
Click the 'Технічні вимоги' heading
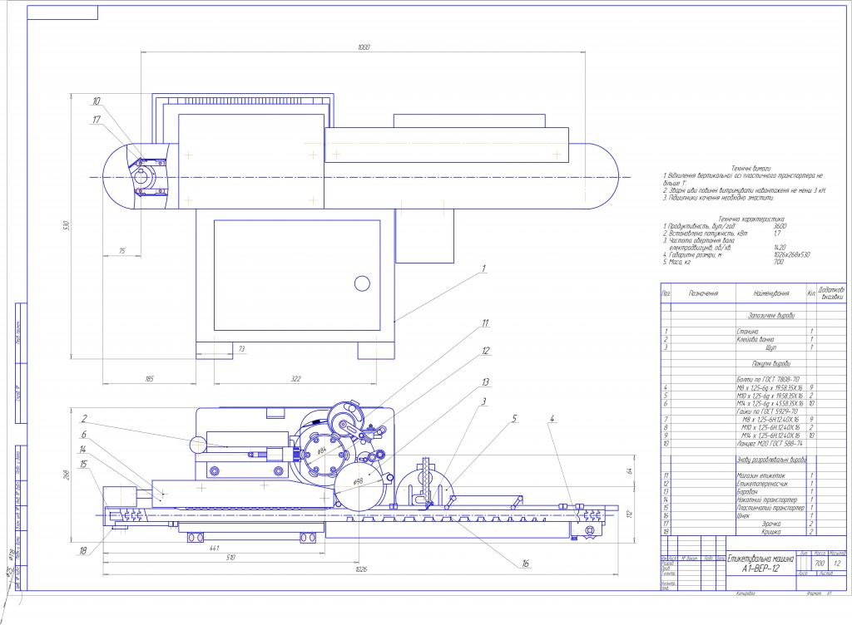(750, 169)
